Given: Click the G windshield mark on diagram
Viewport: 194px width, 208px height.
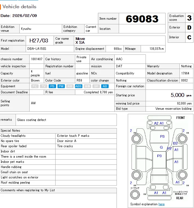Looking at the screenshot, I should tap(161, 147).
